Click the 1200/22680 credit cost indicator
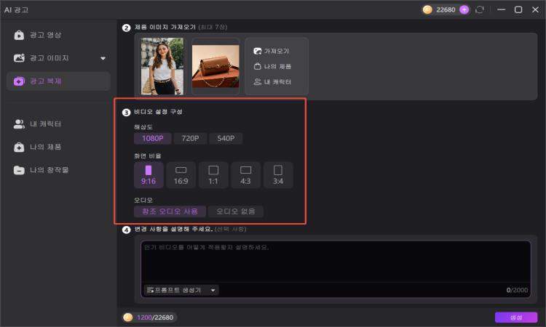The height and width of the screenshot is (327, 546). 150,318
